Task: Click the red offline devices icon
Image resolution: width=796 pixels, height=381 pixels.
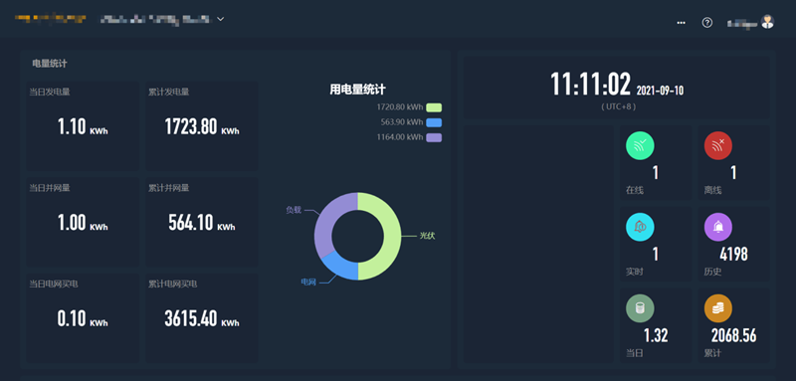Action: [718, 145]
